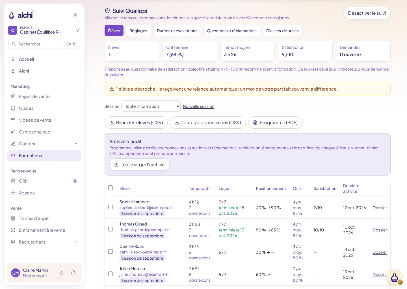Select Julien Moreau's row checkbox
The width and height of the screenshot is (407, 289).
pyautogui.click(x=111, y=274)
